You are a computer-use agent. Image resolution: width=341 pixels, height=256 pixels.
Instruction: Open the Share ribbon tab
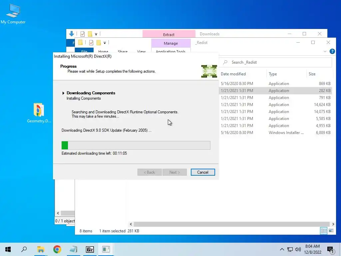[x=123, y=51]
